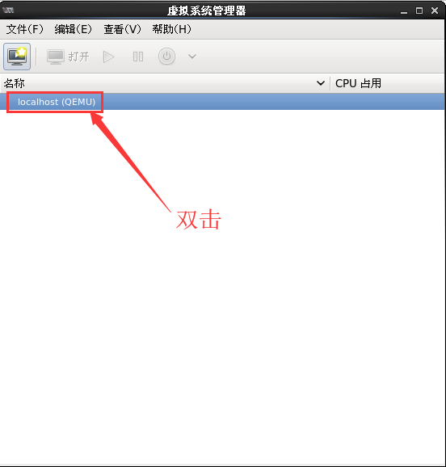Image resolution: width=446 pixels, height=467 pixels.
Task: Create a new virtual machine via toolbar icon
Action: coord(17,57)
